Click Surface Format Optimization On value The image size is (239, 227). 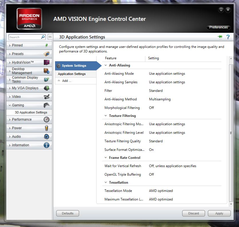pyautogui.click(x=151, y=149)
